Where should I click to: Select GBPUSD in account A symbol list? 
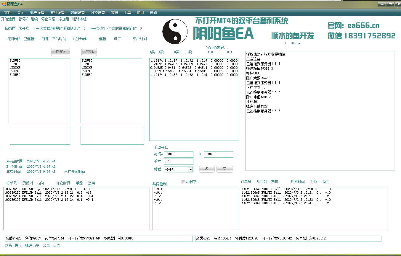39,64
